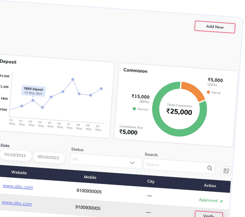Open the export share icon beside Search
Screen dimensions: 245x217
226,171
